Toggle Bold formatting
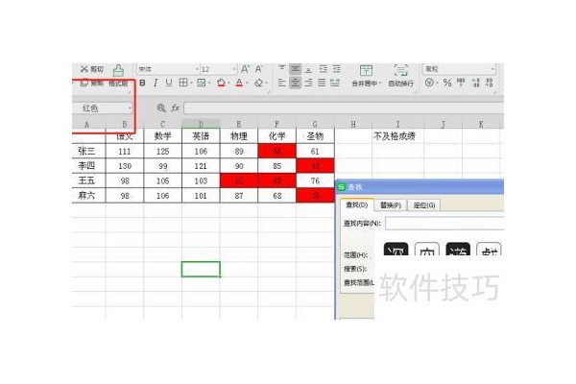Image resolution: width=576 pixels, height=384 pixels. (142, 84)
